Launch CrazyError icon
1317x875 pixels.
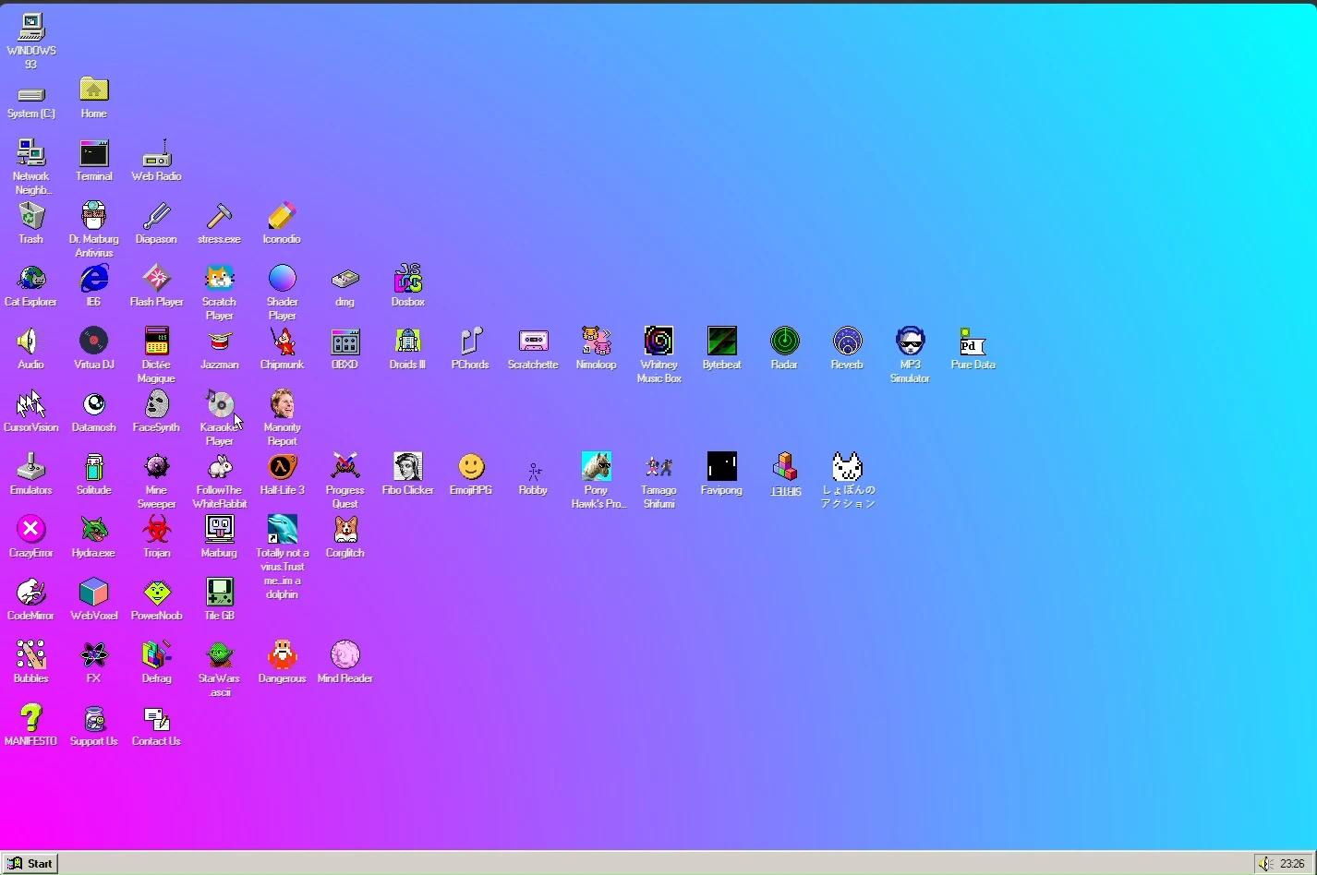pyautogui.click(x=30, y=530)
